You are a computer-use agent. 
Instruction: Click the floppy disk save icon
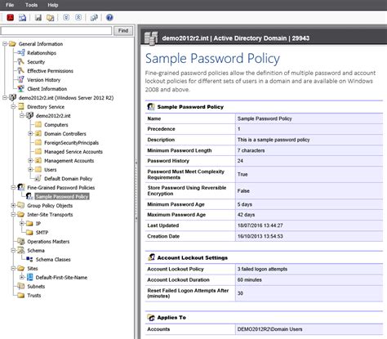click(38, 18)
